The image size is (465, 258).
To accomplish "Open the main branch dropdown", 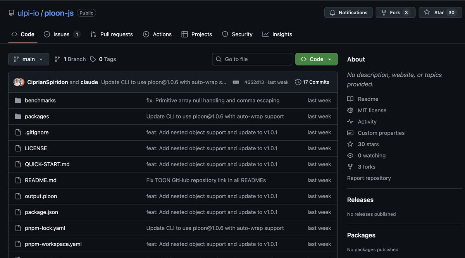I will 29,59.
